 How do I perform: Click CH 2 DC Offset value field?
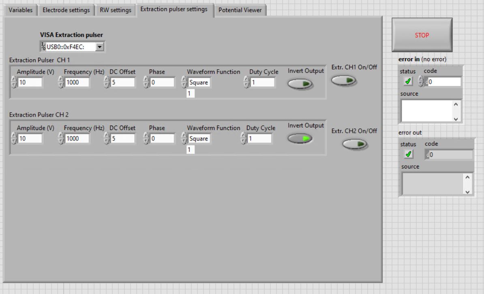click(x=122, y=138)
